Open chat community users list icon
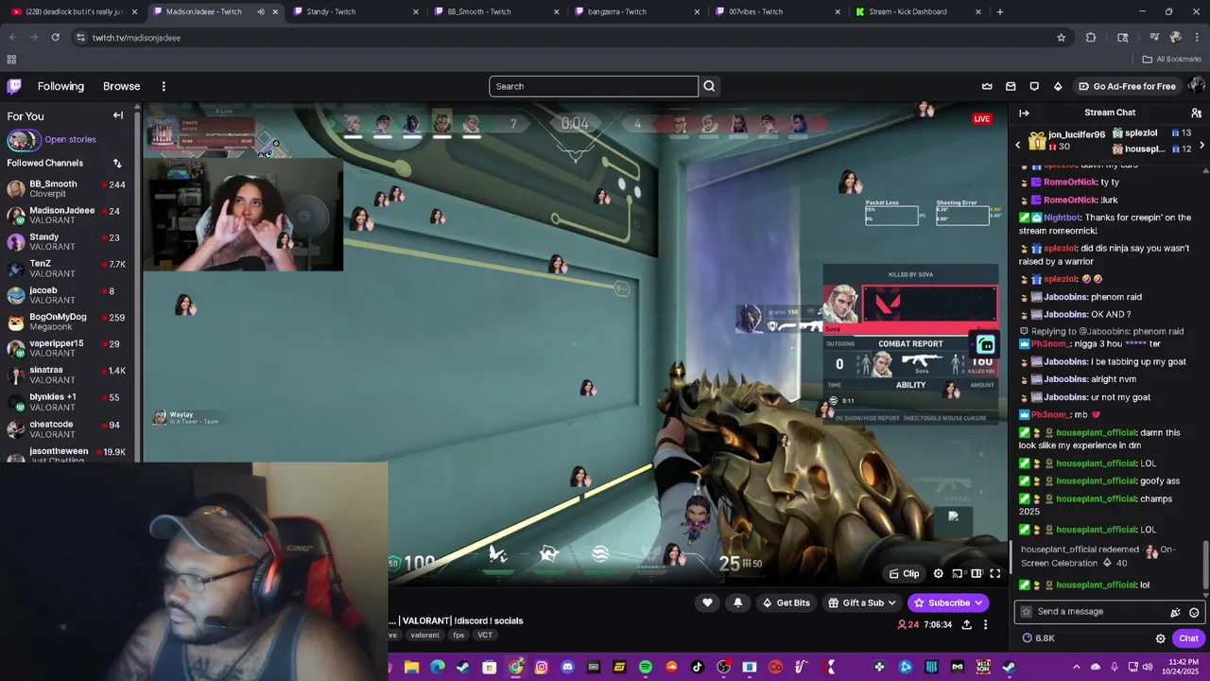The image size is (1210, 681). pyautogui.click(x=1196, y=113)
